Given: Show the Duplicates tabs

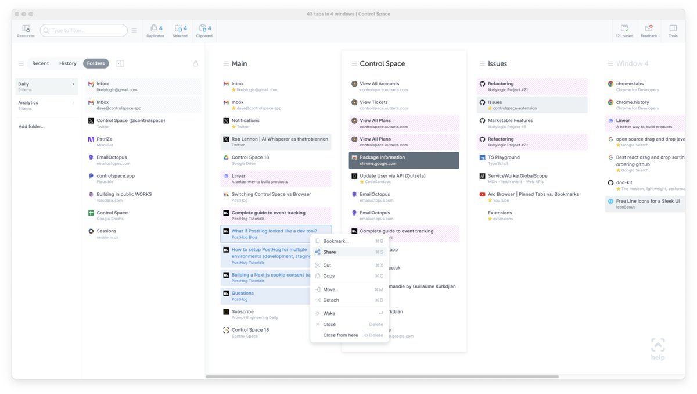Looking at the screenshot, I should tap(155, 31).
